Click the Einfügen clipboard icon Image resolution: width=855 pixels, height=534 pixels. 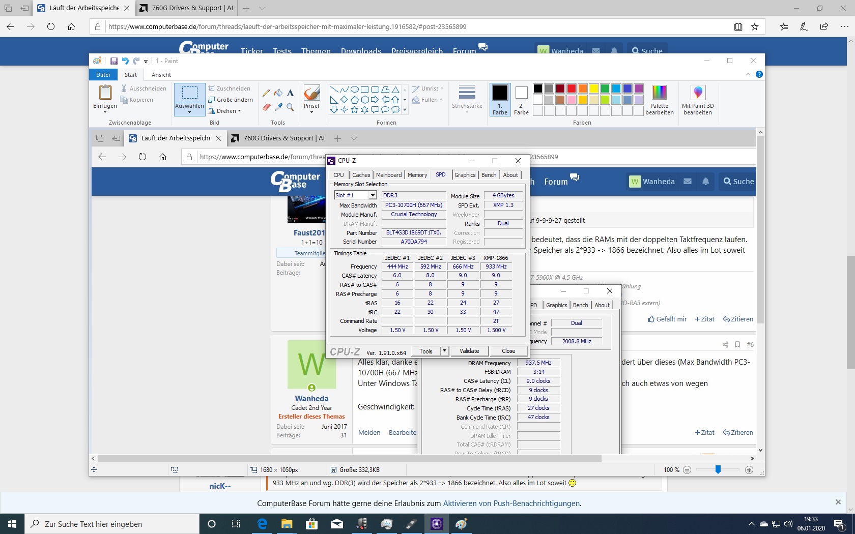[105, 93]
